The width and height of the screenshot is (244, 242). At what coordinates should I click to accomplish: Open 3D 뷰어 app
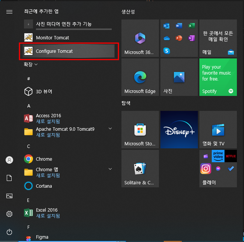[x=69, y=91]
